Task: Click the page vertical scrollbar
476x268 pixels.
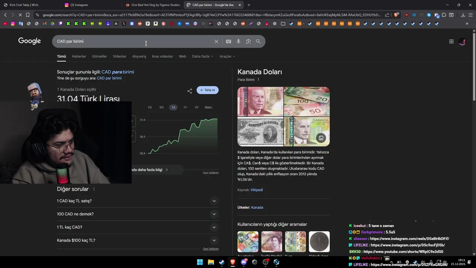Action: tap(473, 67)
